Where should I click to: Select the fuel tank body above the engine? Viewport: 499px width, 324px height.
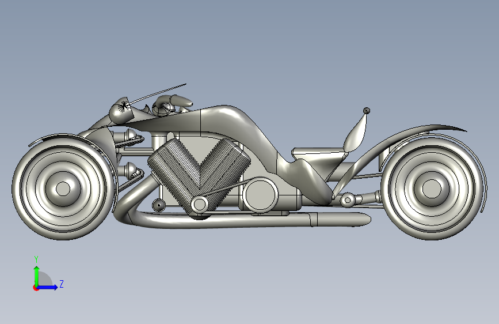click(223, 119)
